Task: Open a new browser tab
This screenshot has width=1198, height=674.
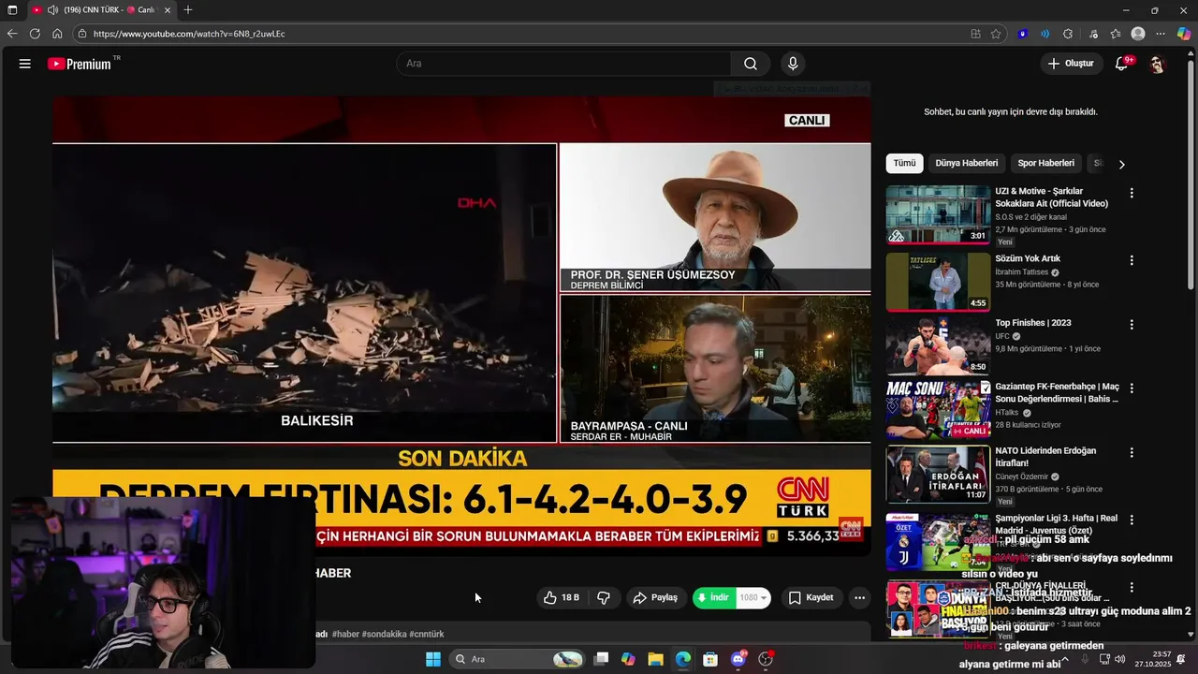Action: point(188,9)
